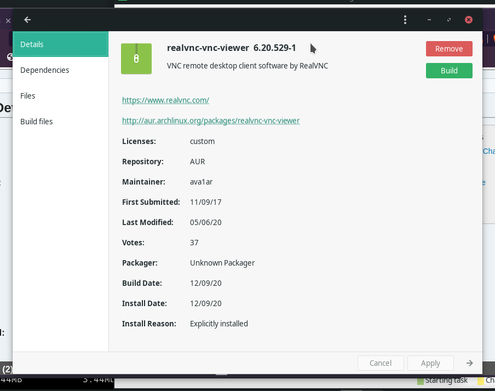Minimize the package manager window
The width and height of the screenshot is (495, 391).
coord(429,20)
